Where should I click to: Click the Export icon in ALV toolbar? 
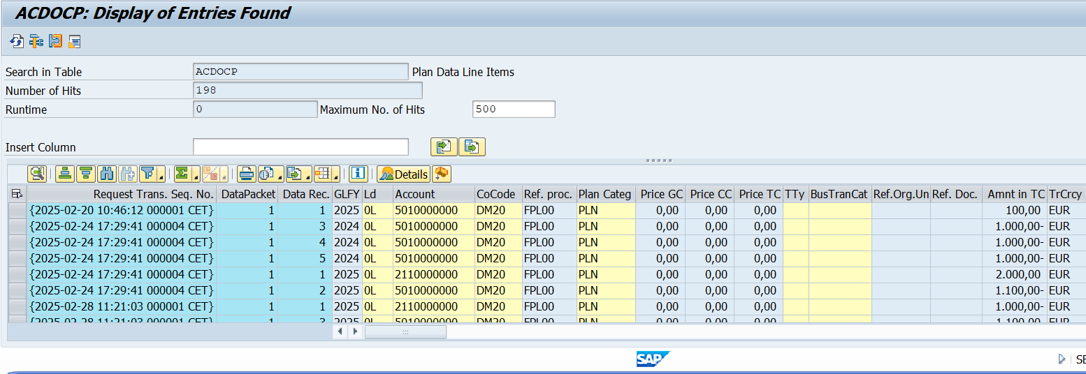tap(295, 174)
